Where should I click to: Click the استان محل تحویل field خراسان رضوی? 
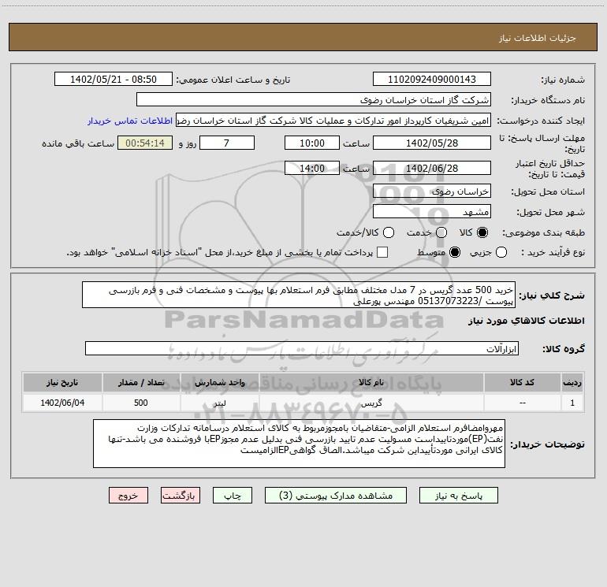pyautogui.click(x=432, y=191)
